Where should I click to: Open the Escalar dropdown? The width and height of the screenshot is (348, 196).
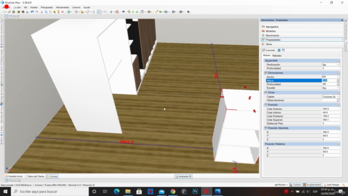(x=338, y=88)
